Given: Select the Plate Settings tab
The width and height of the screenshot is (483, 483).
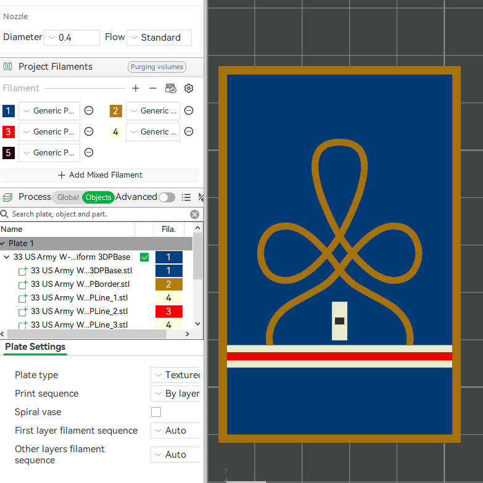Looking at the screenshot, I should pyautogui.click(x=35, y=347).
